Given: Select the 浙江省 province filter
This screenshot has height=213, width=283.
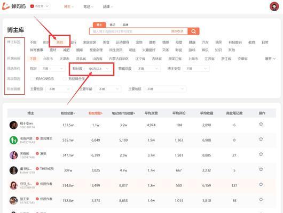Looking at the screenshot, I should pyautogui.click(x=226, y=59).
